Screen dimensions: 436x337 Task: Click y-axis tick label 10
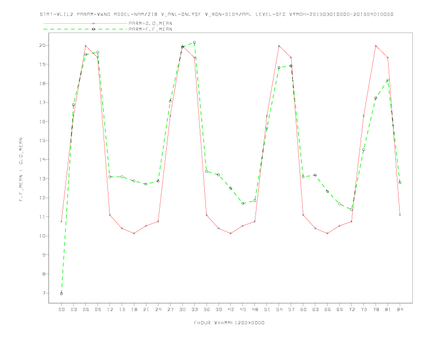click(x=43, y=236)
